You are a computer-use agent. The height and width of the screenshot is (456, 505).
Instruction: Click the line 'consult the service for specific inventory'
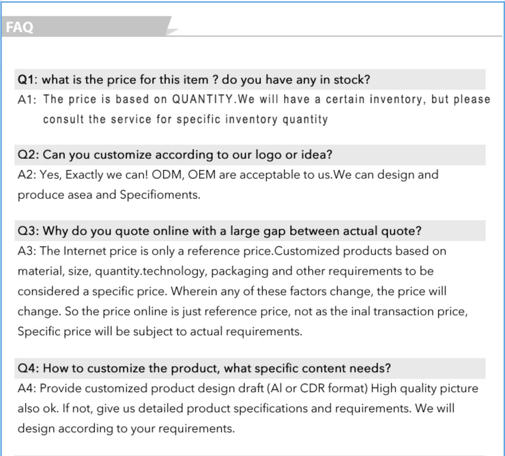point(185,120)
